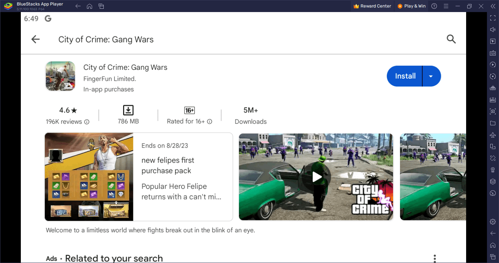499x263 pixels.
Task: Open keyboard game controls in sidebar
Action: click(493, 53)
